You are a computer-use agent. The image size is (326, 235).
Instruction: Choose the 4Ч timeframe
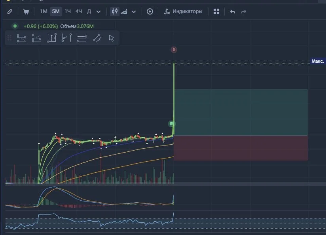(79, 11)
